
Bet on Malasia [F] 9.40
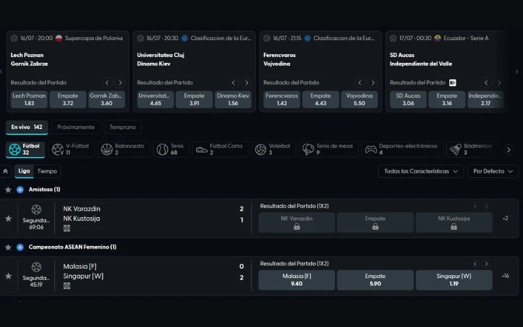[297, 280]
